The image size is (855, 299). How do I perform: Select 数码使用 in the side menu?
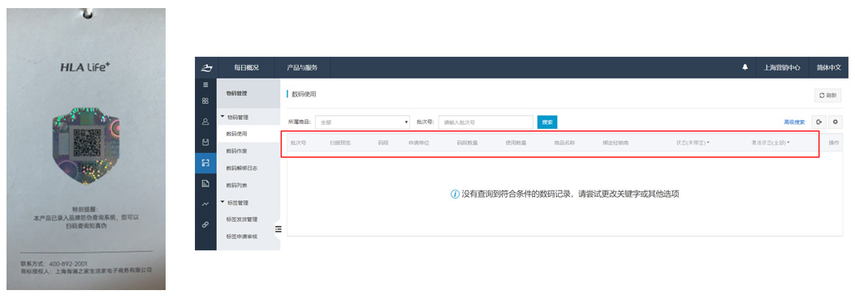click(x=236, y=134)
